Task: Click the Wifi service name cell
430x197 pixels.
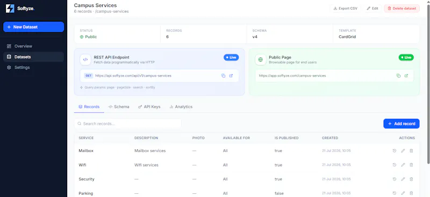Action: click(83, 165)
